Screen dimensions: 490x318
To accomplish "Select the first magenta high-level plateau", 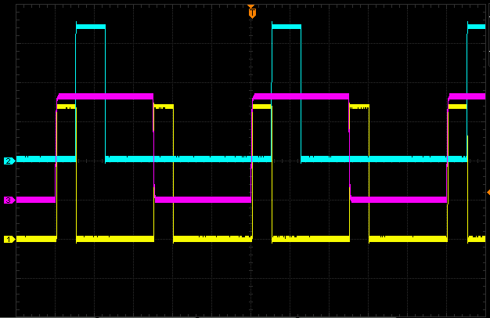I will coord(105,96).
